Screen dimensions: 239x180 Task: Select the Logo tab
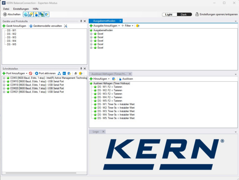[x=96, y=132]
